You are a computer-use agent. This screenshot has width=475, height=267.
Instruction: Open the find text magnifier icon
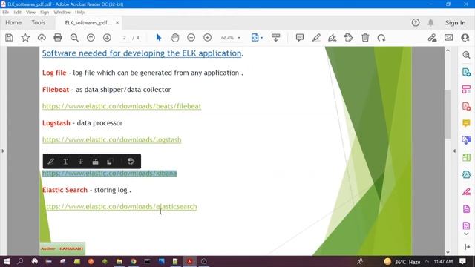(74, 38)
